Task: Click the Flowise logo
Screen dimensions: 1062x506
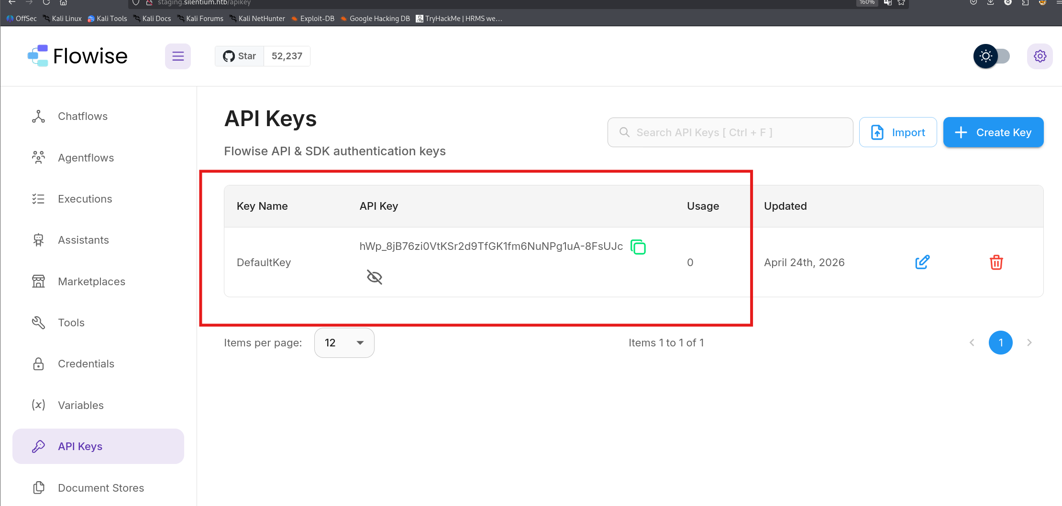Action: coord(77,56)
